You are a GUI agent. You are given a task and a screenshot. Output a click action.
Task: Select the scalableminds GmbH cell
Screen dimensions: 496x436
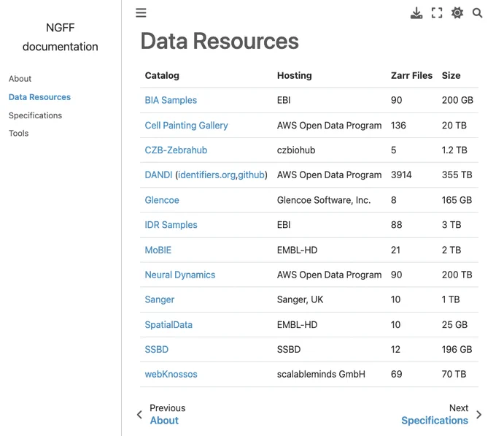coord(321,374)
